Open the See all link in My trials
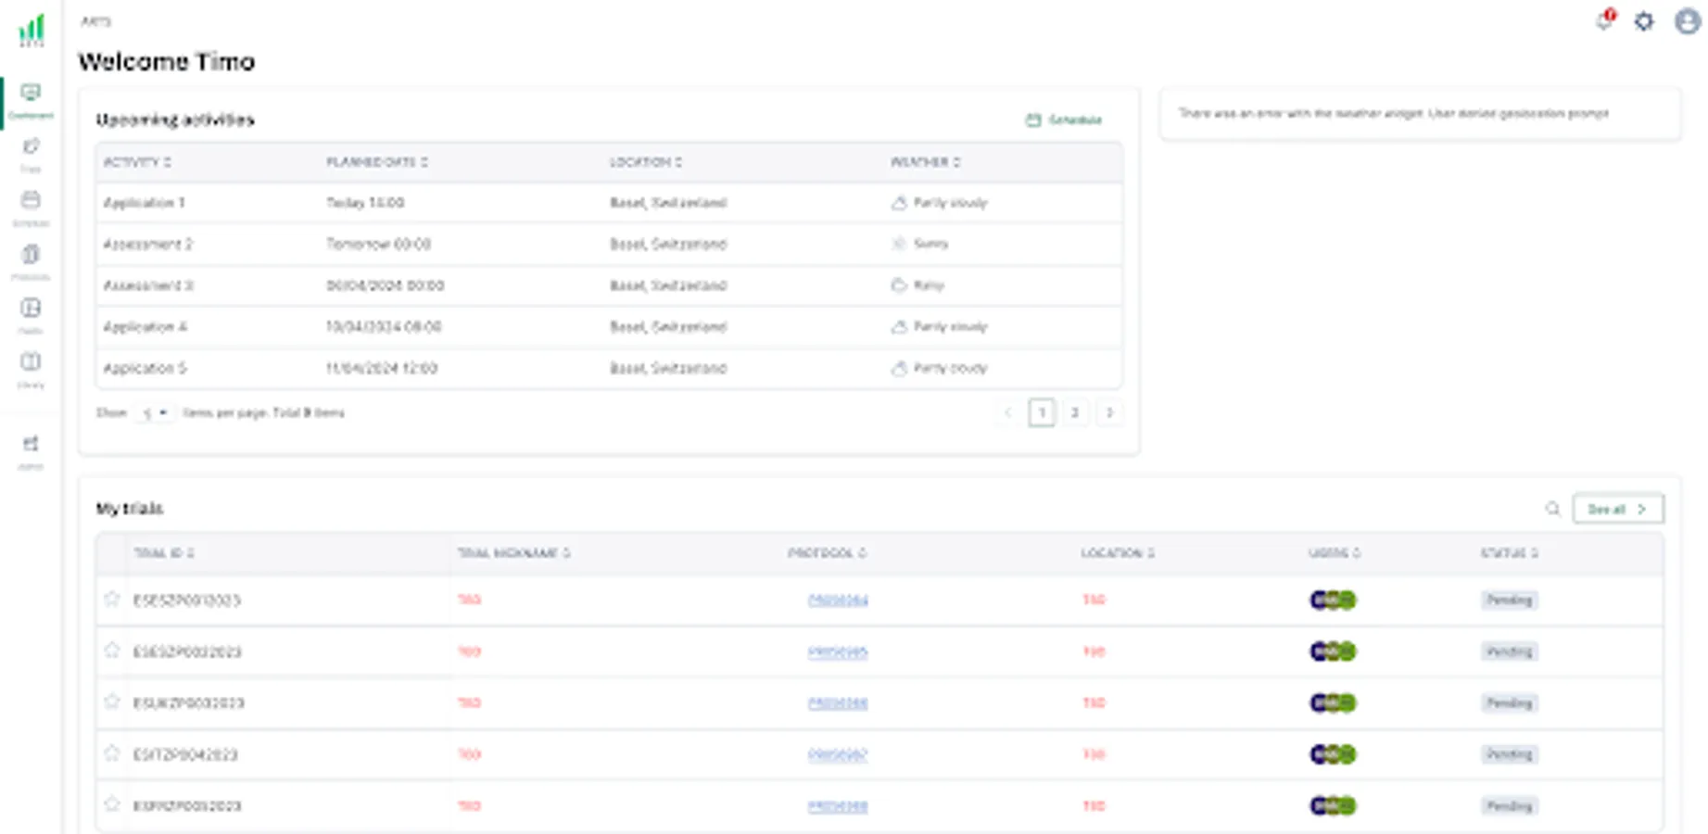This screenshot has width=1708, height=834. pos(1616,509)
